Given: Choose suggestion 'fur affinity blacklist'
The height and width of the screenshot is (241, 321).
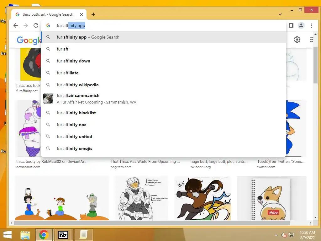Looking at the screenshot, I should coord(163,113).
